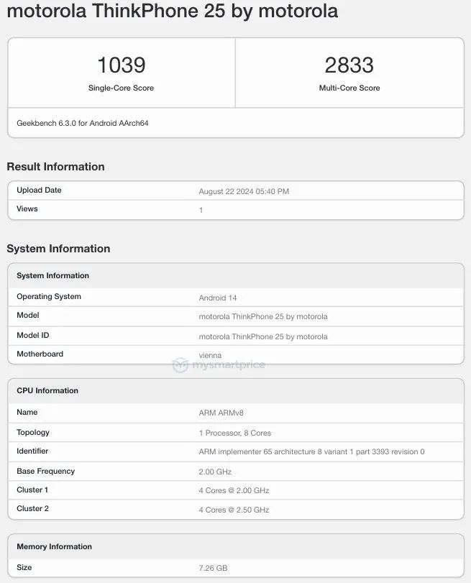Click the Upload Date value August 22 2024

pos(244,191)
